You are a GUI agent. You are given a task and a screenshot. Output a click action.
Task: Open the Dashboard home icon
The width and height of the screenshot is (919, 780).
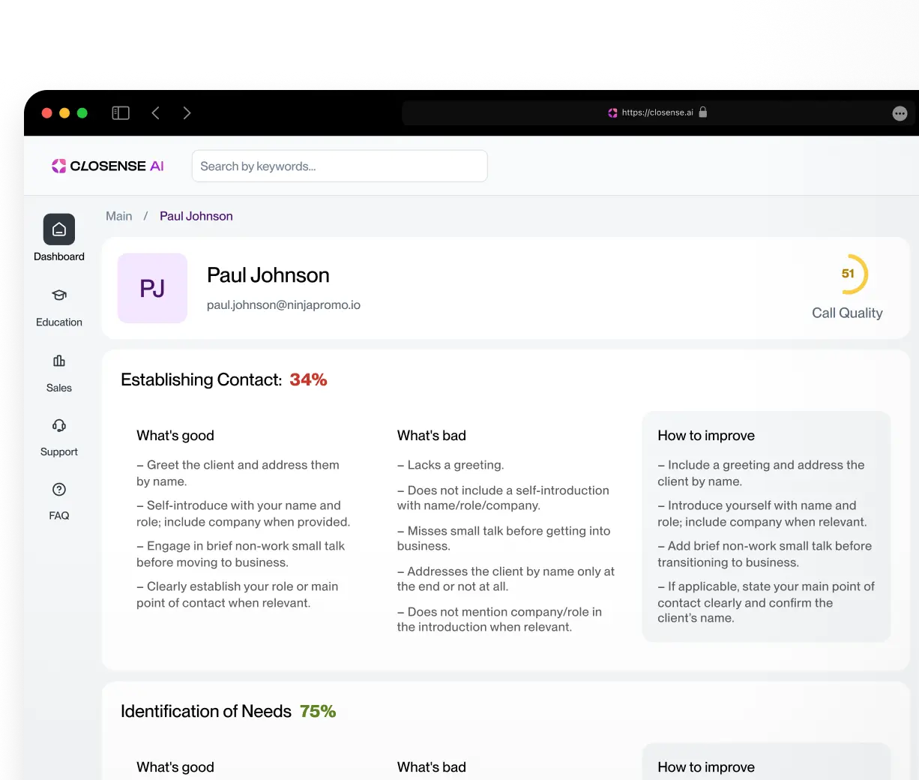(x=59, y=229)
